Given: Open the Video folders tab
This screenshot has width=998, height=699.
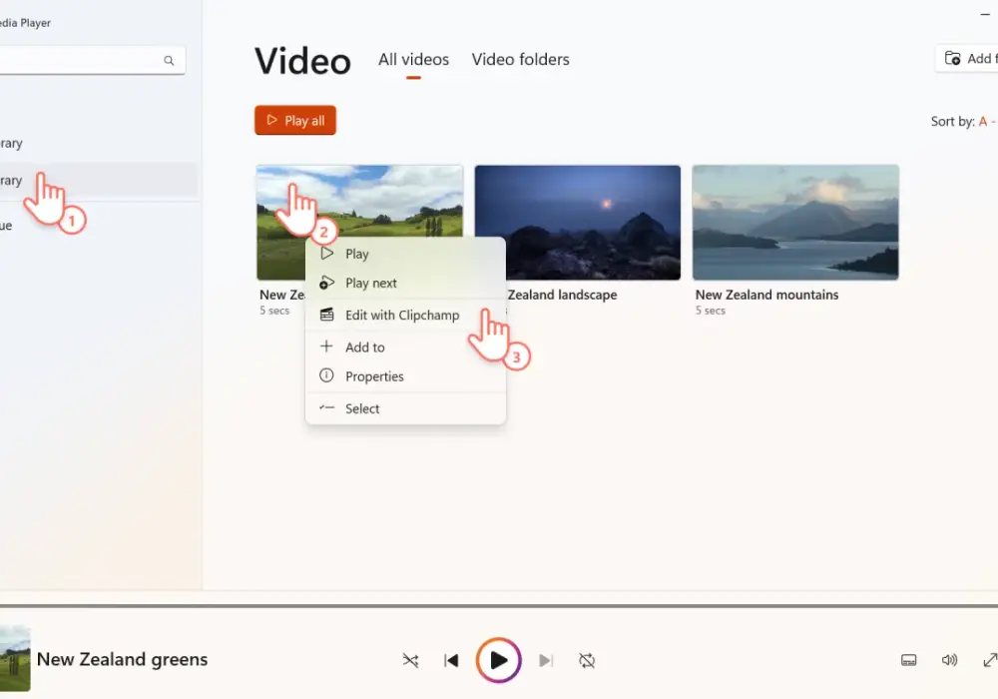Looking at the screenshot, I should [520, 59].
